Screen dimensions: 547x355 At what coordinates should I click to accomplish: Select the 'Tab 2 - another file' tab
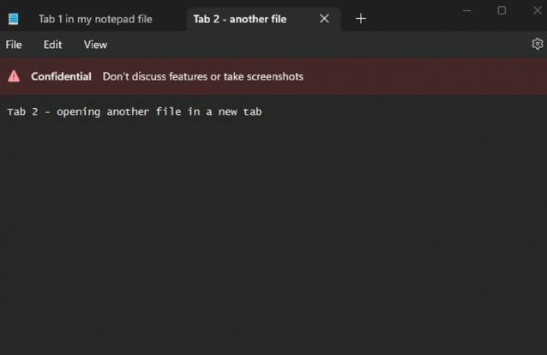tap(240, 19)
